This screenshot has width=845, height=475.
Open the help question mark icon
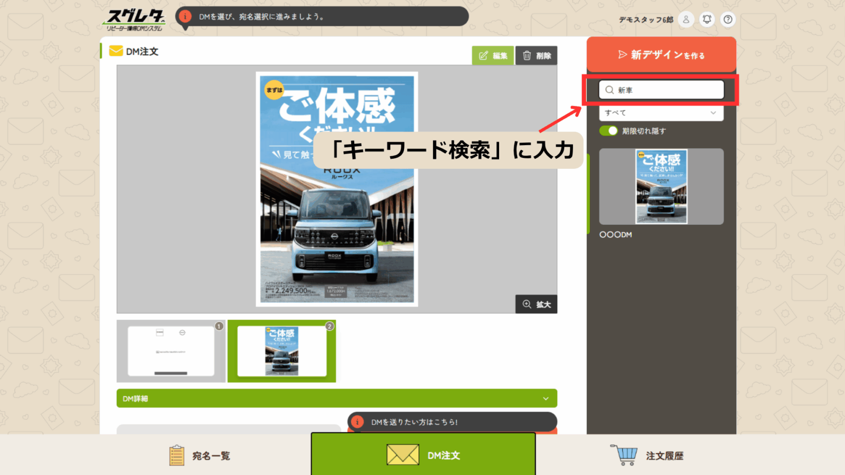coord(728,20)
